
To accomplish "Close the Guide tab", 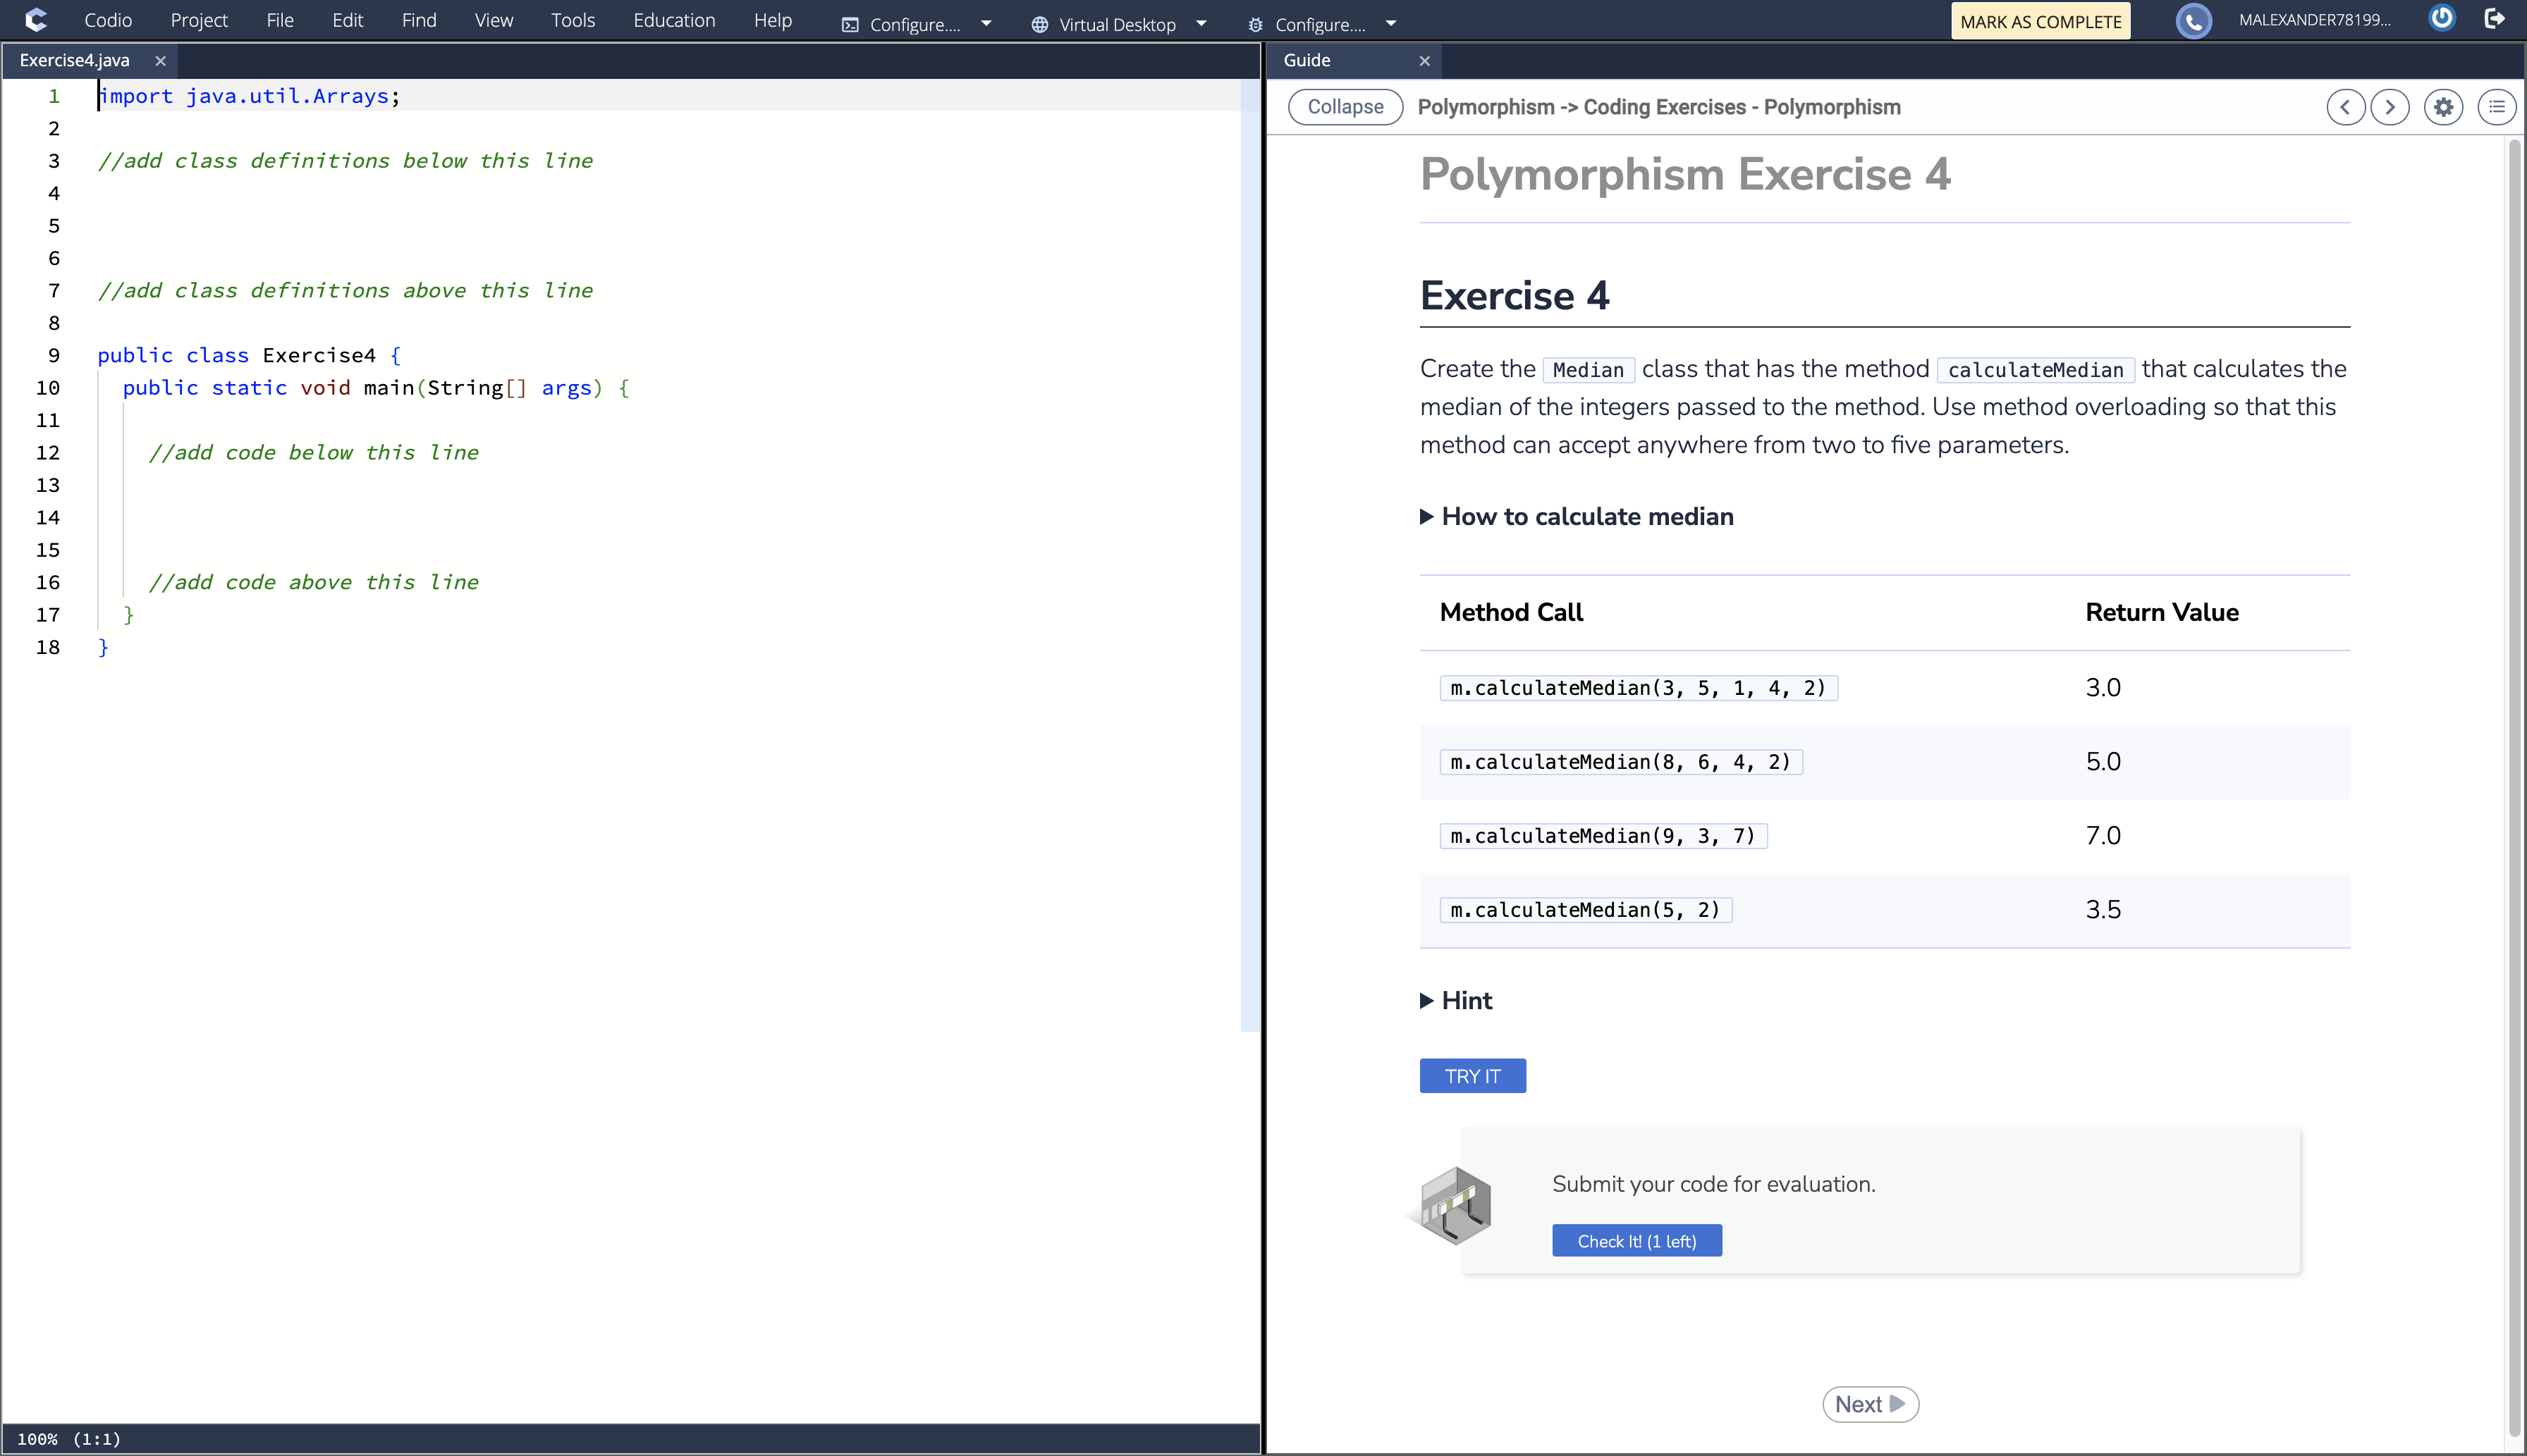I will pos(1424,61).
